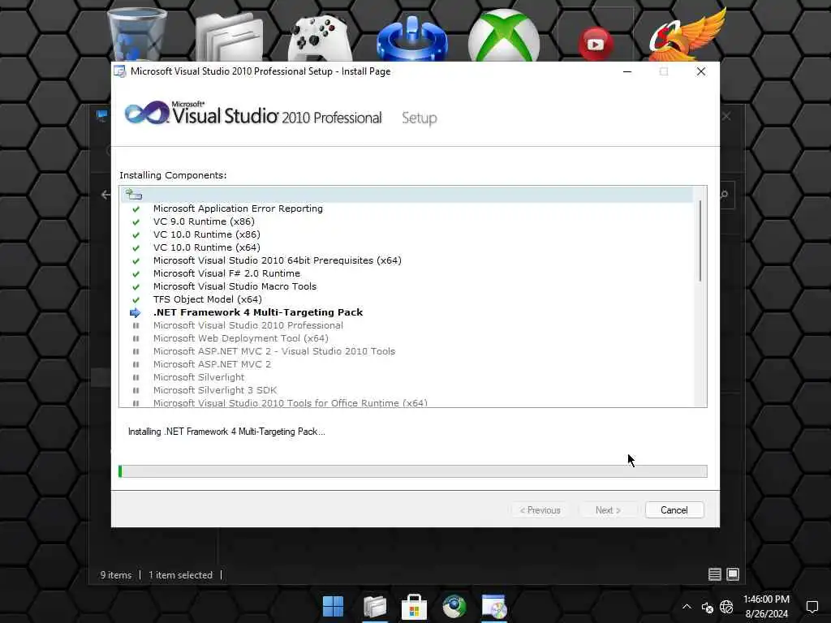Viewport: 831px width, 623px height.
Task: Close the Visual Studio setup window
Action: pos(700,71)
